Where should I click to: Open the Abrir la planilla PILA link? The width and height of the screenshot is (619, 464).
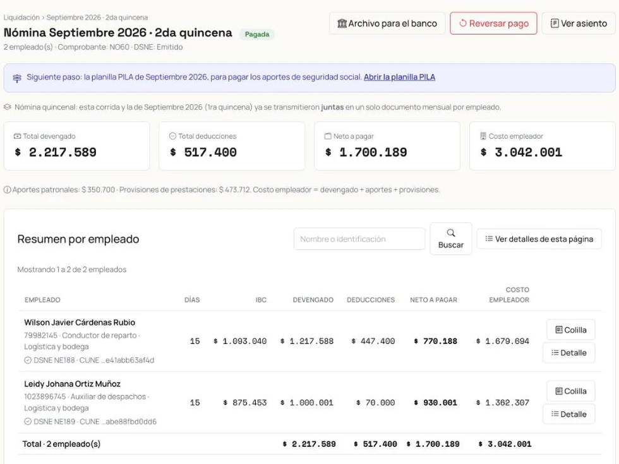coord(399,77)
